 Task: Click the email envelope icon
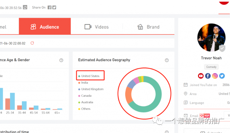click(186, 115)
